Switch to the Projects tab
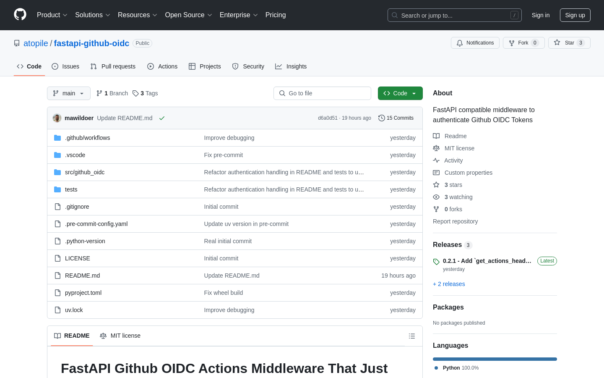 (x=205, y=66)
